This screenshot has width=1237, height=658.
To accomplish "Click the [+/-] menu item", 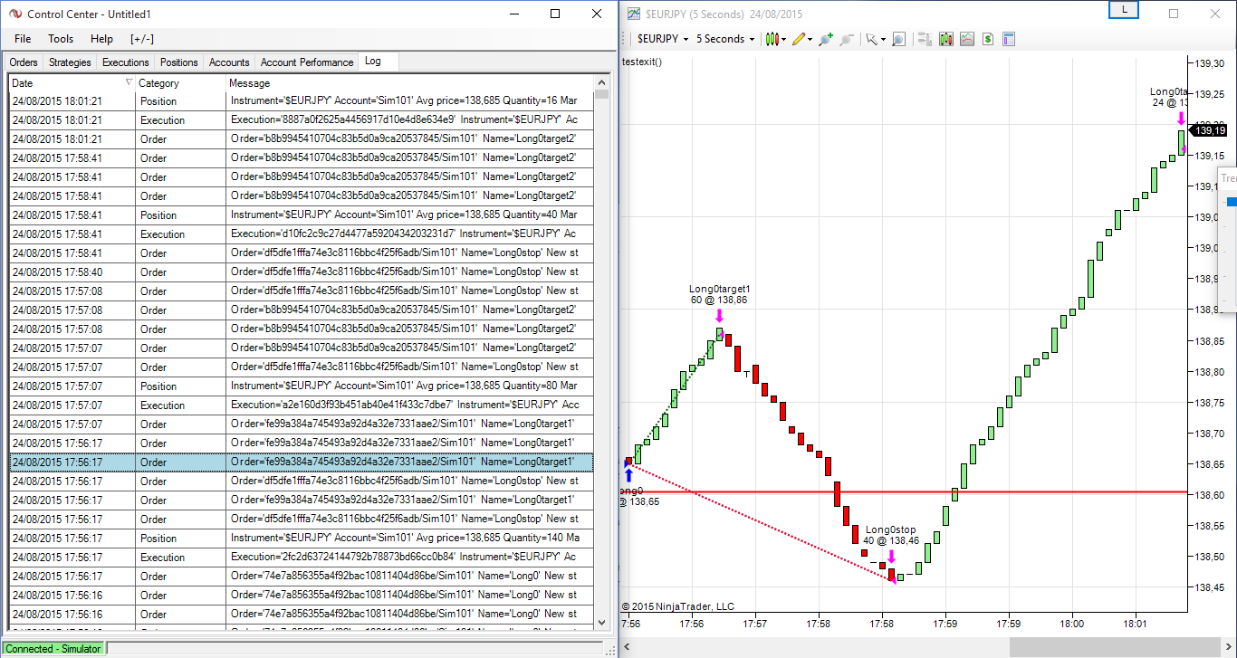I will 142,39.
